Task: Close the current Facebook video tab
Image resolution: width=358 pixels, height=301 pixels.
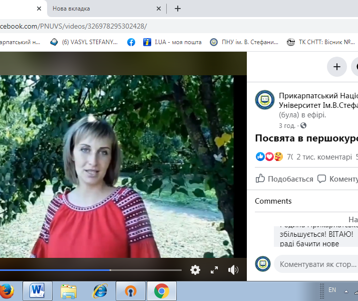Action: click(39, 9)
